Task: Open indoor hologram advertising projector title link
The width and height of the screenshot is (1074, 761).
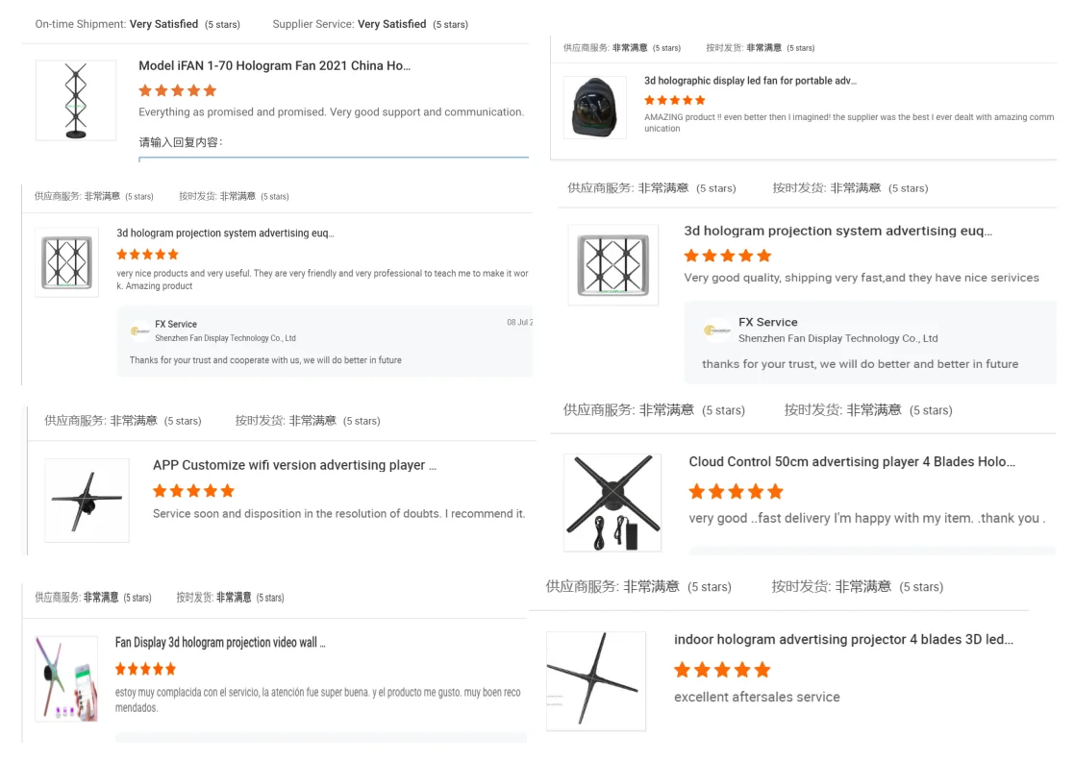Action: (x=843, y=640)
